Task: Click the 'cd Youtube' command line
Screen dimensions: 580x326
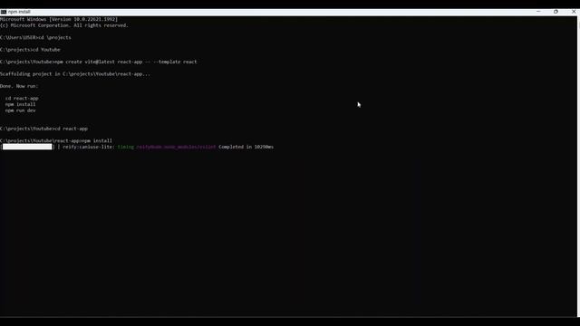Action: [x=30, y=50]
